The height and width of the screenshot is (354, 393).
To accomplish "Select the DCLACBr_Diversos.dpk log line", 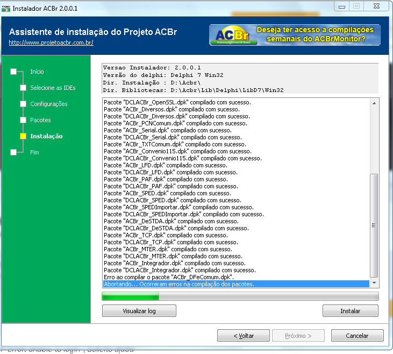I will [236, 116].
